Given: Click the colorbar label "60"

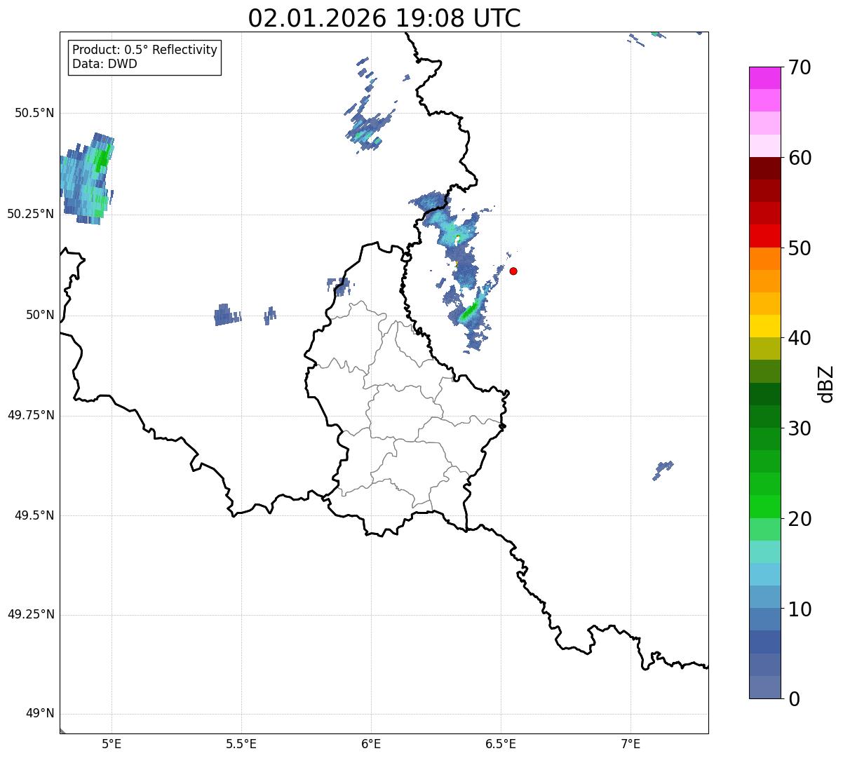Looking at the screenshot, I should (x=800, y=158).
